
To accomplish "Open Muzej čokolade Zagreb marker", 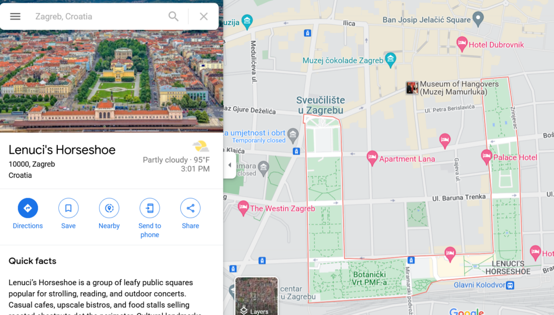I will [x=391, y=60].
